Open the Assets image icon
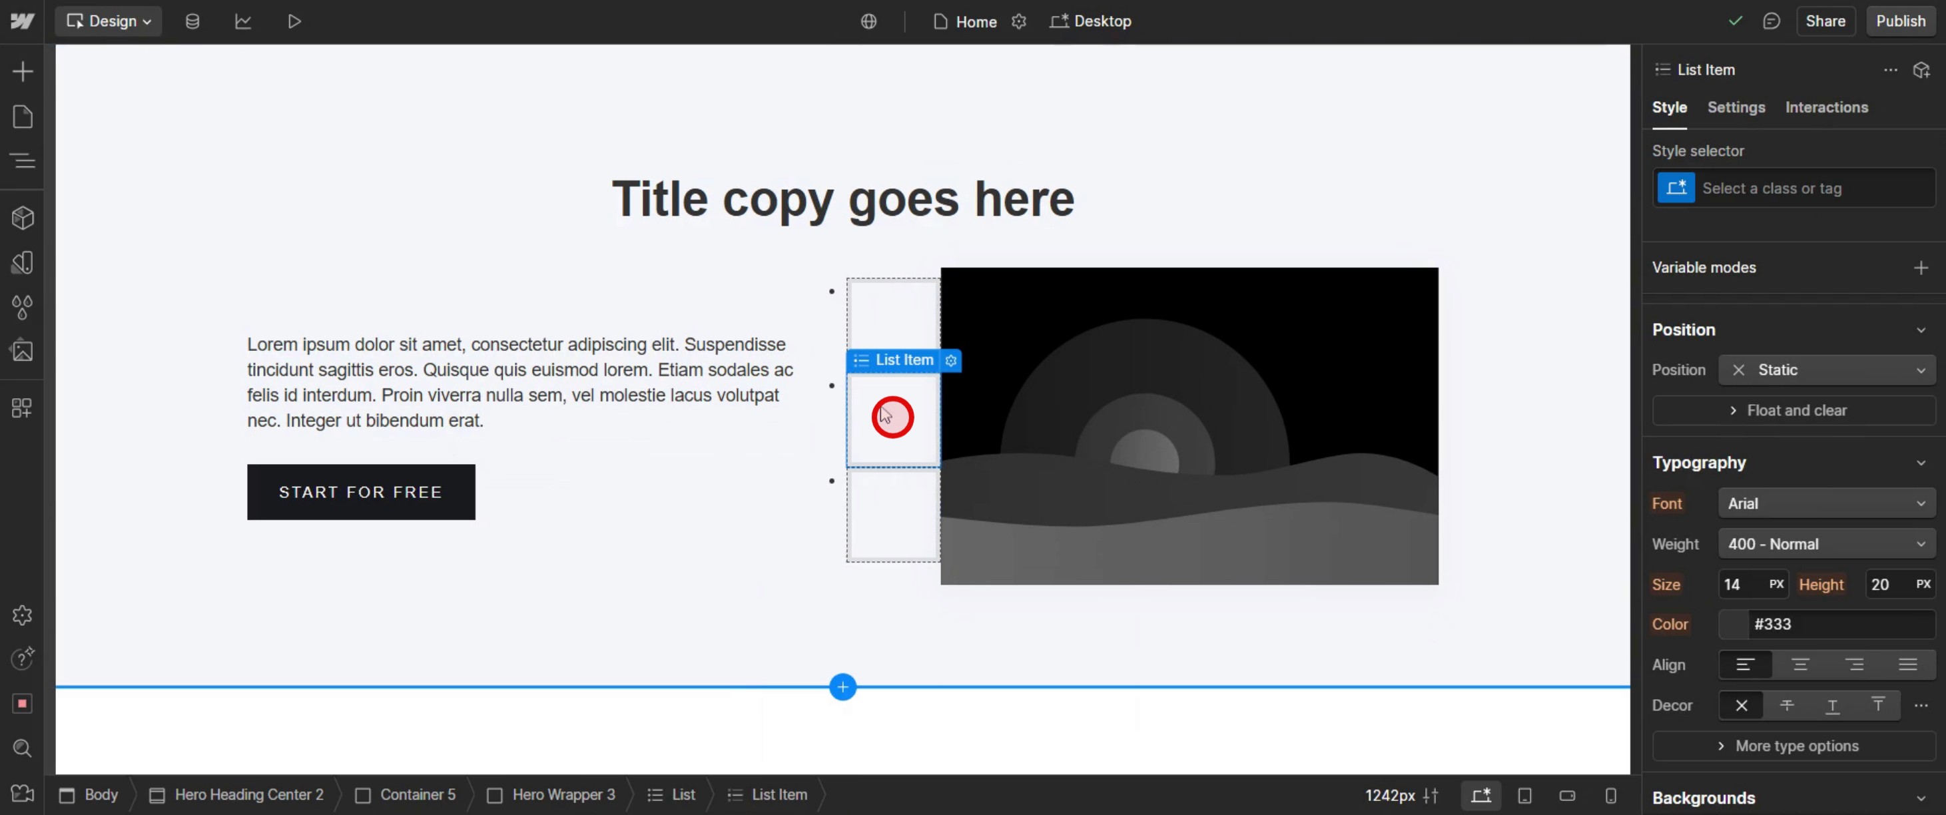Image resolution: width=1946 pixels, height=815 pixels. click(x=23, y=350)
